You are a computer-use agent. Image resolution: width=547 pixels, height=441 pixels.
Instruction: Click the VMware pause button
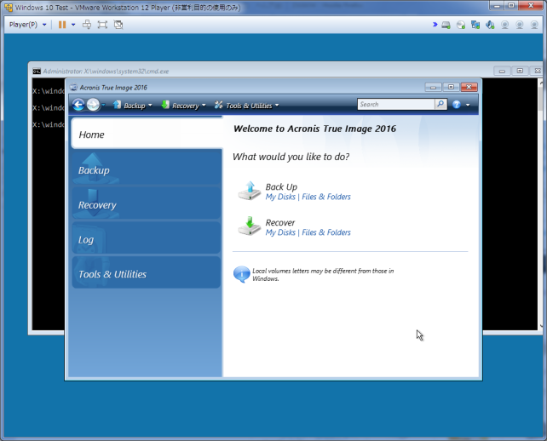click(x=62, y=25)
